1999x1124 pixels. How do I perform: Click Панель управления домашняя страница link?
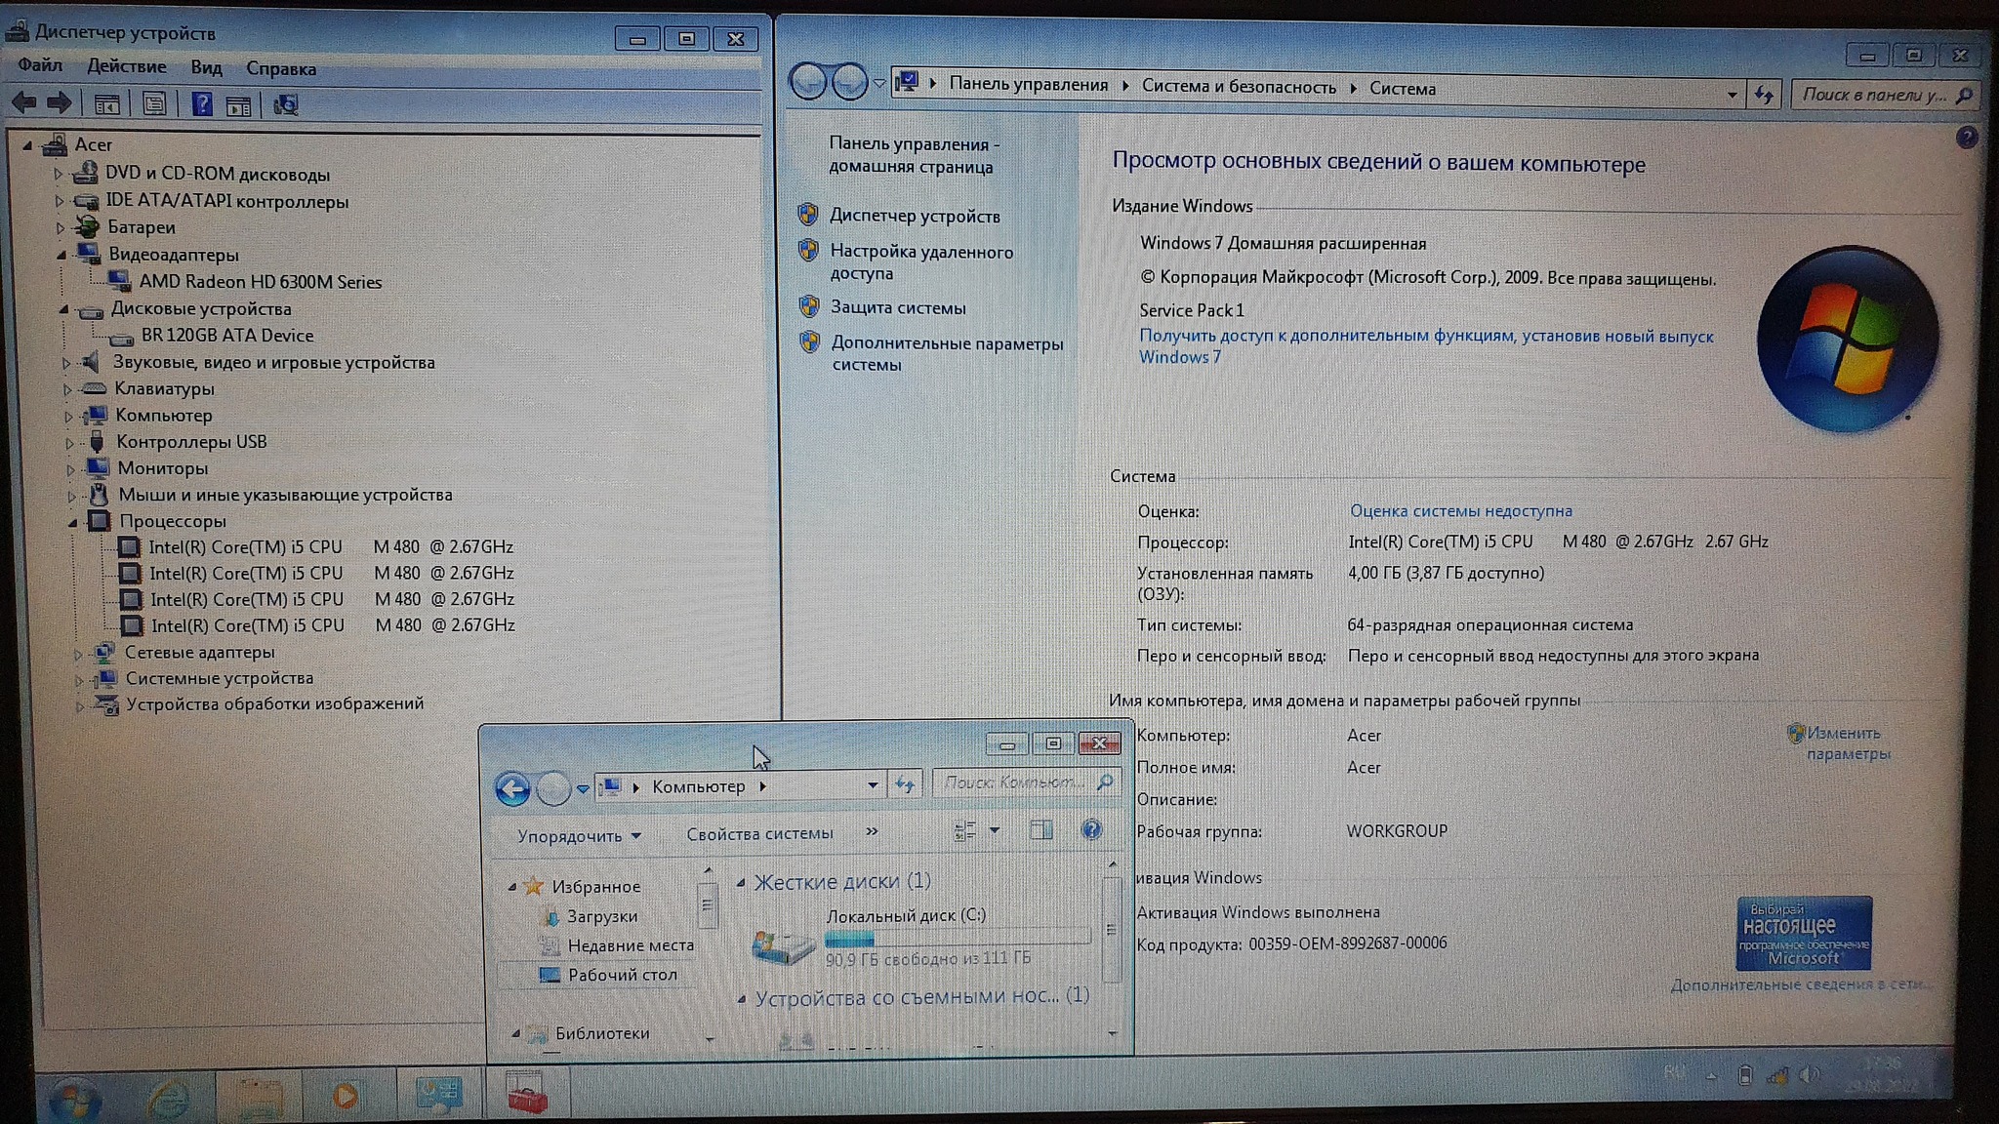point(915,155)
